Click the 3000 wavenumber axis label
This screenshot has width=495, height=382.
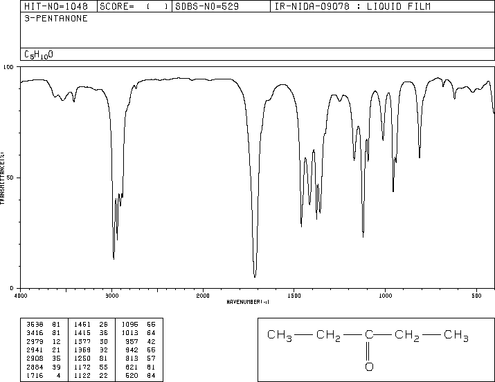coord(111,296)
